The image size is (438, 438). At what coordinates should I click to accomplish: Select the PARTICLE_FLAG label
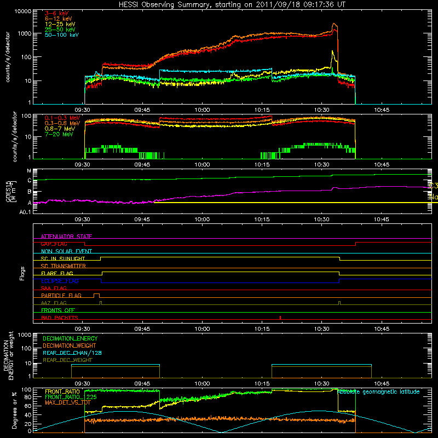61,295
